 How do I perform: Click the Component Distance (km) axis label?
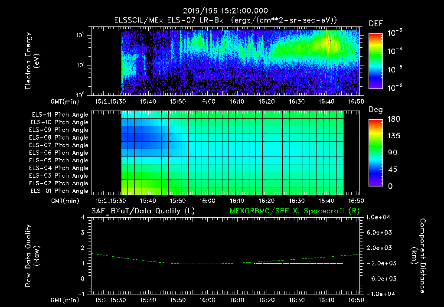418,256
